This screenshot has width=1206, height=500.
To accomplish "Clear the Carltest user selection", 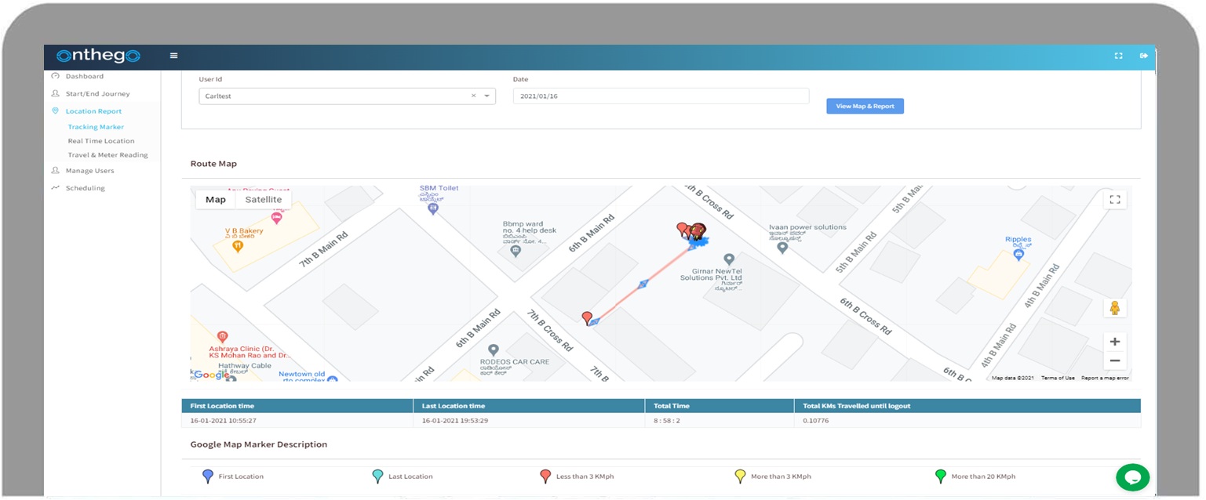I will 473,96.
